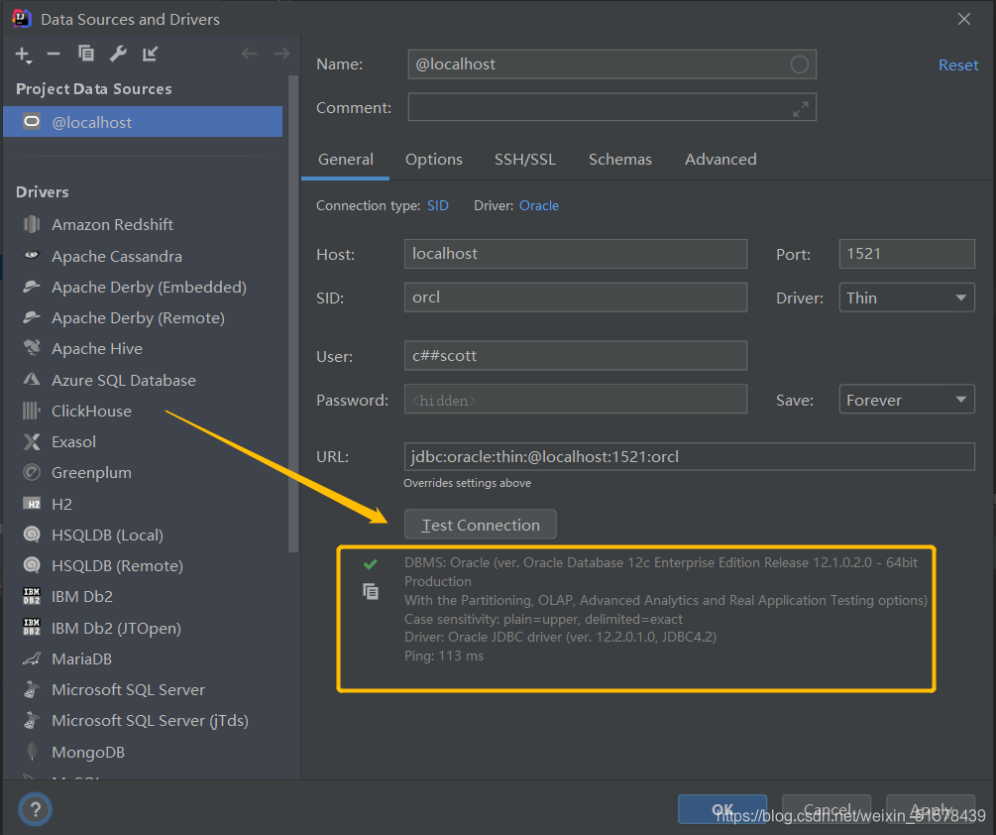Change connection type SID link
The width and height of the screenshot is (996, 835).
point(438,206)
